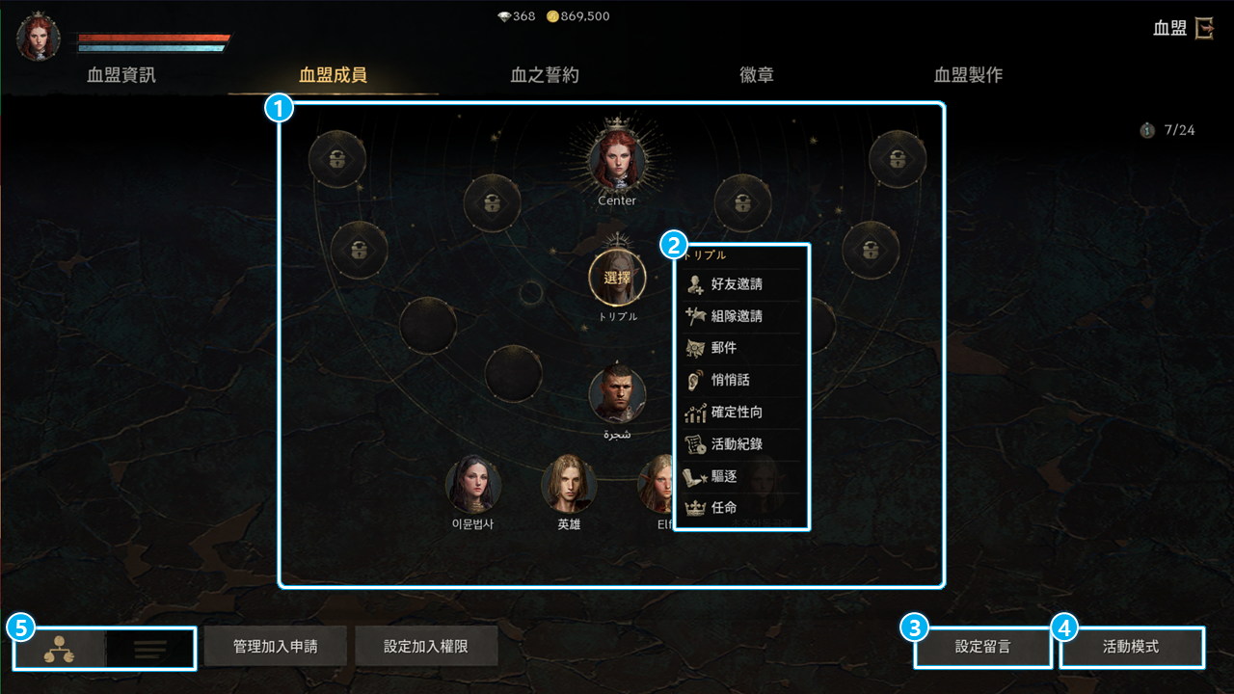
Task: Click the 活動模式 button
Action: (1131, 648)
